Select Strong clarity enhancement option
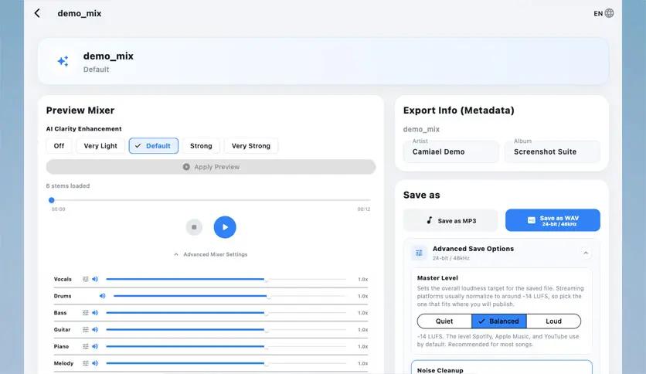This screenshot has width=646, height=374. coord(201,146)
